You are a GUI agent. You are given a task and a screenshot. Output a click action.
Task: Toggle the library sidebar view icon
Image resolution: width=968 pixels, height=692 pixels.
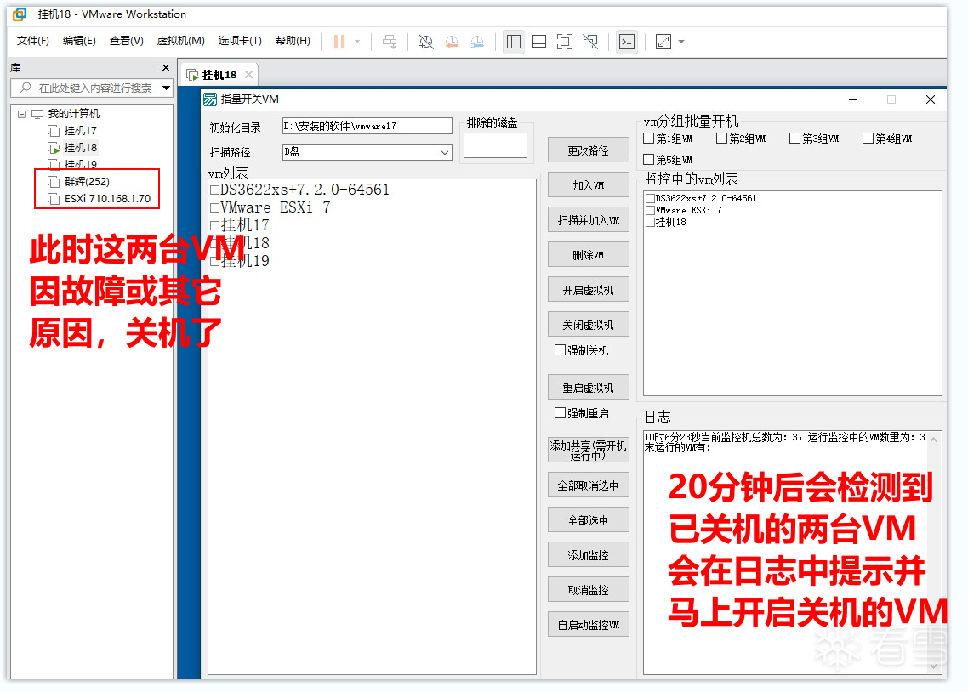coord(514,42)
